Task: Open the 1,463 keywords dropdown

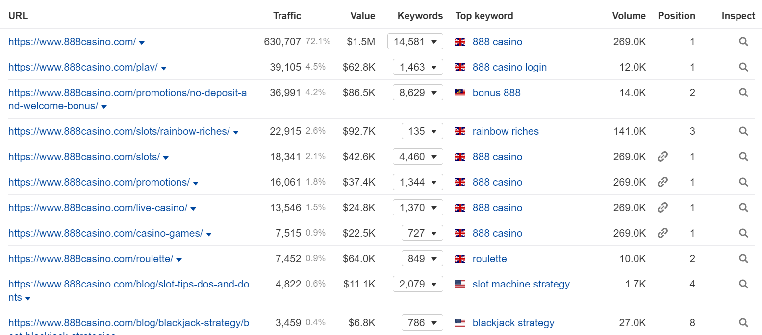Action: click(x=418, y=67)
